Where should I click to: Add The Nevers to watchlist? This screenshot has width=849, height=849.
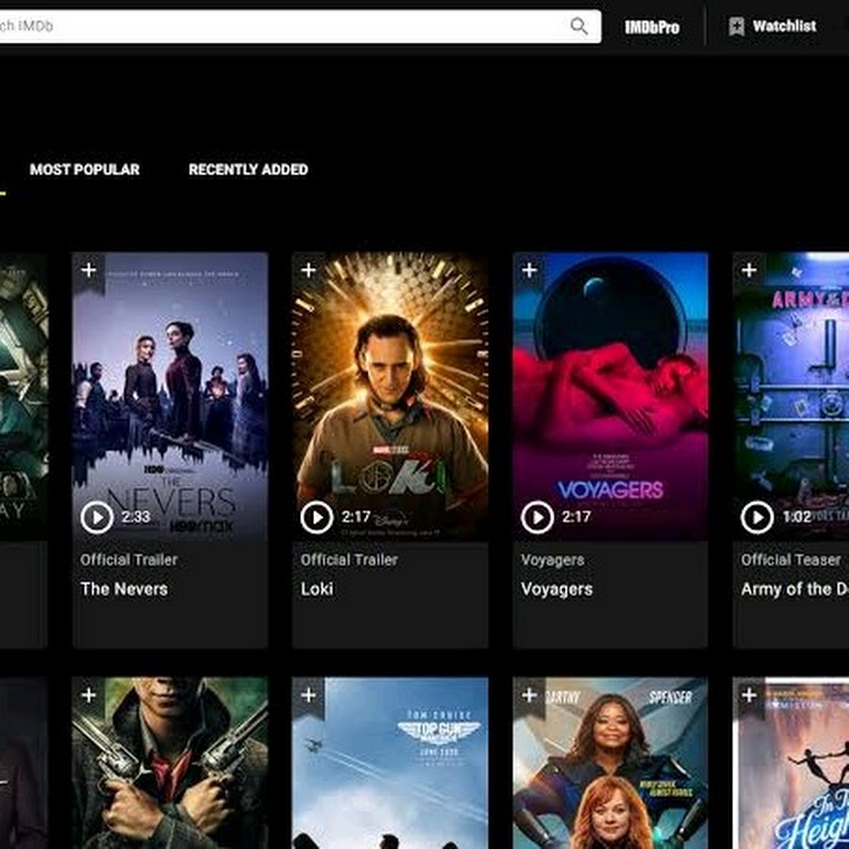[89, 270]
